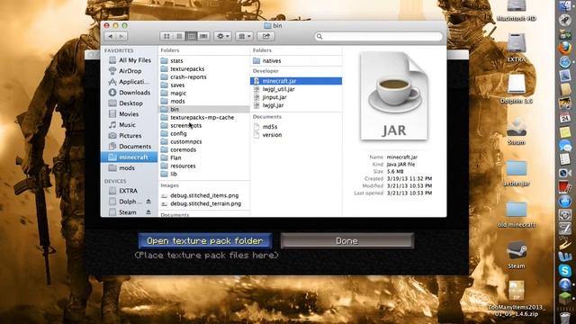Open the Steam app icon on desktop

point(516,255)
